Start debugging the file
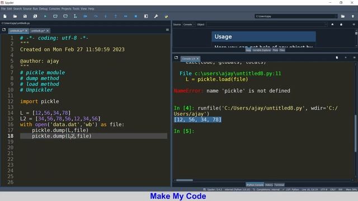The height and width of the screenshot is (201, 358). point(86,16)
